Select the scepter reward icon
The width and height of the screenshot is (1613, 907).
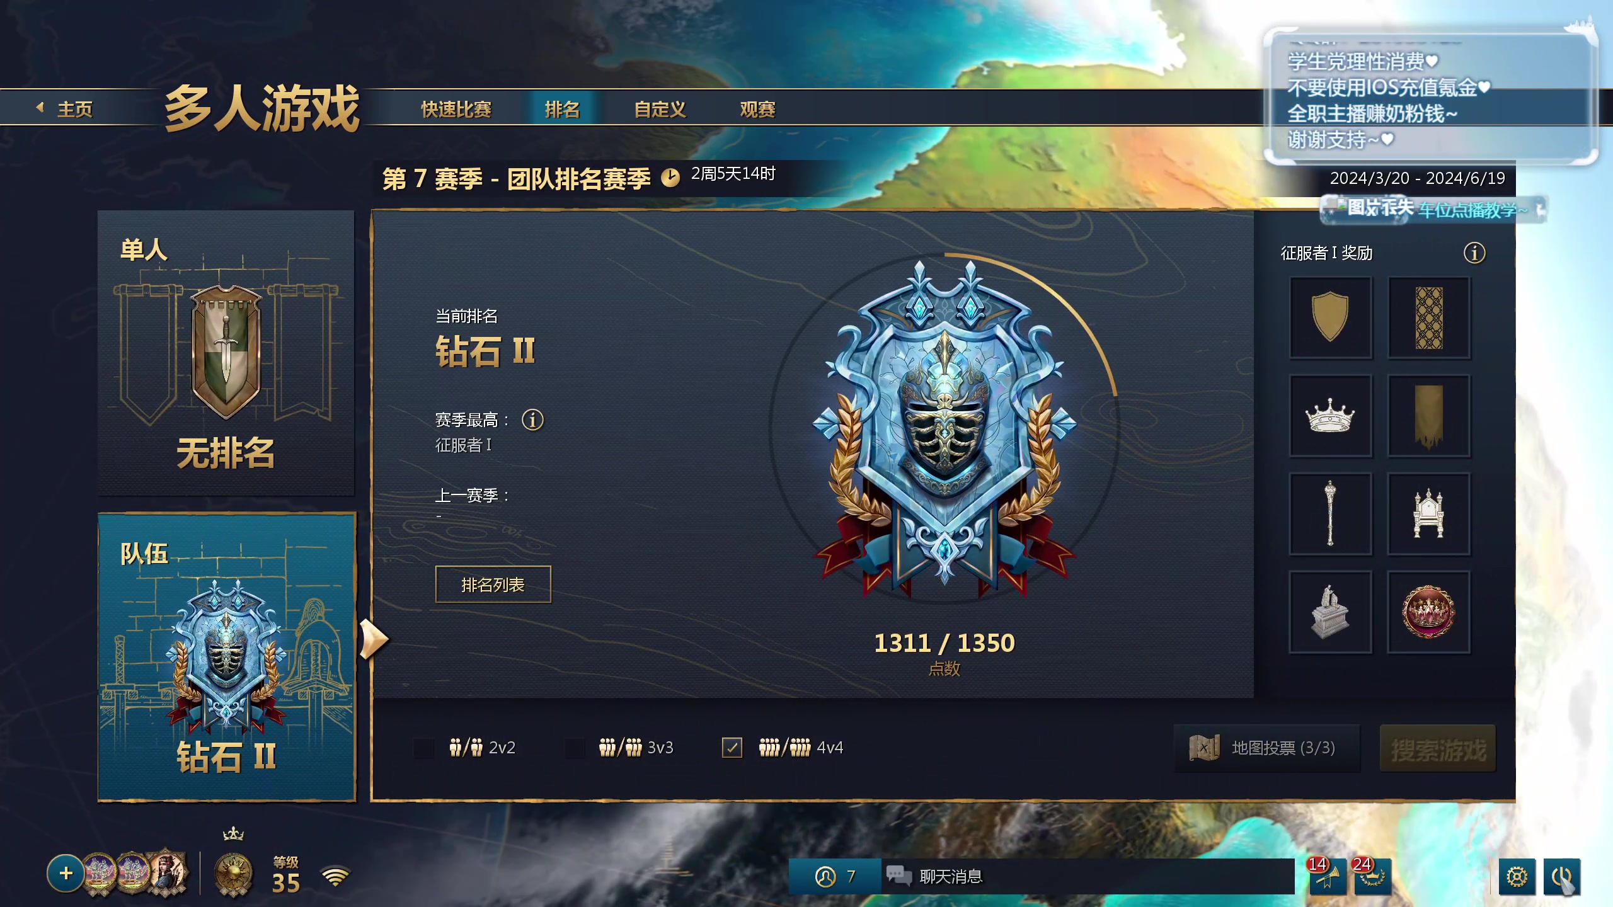coord(1330,514)
